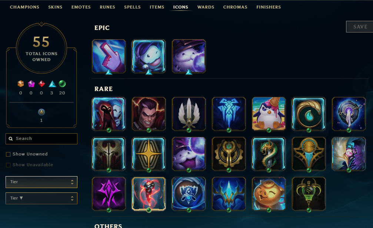Expand the Tier ▼ sorting dropdown
Screen dimensions: 373x228
click(41, 198)
